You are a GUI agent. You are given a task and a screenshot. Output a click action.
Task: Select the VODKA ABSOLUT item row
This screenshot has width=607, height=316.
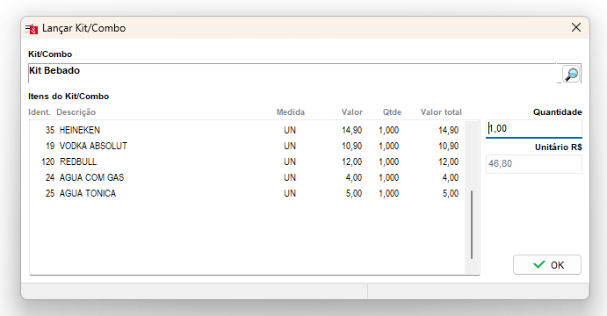point(247,146)
